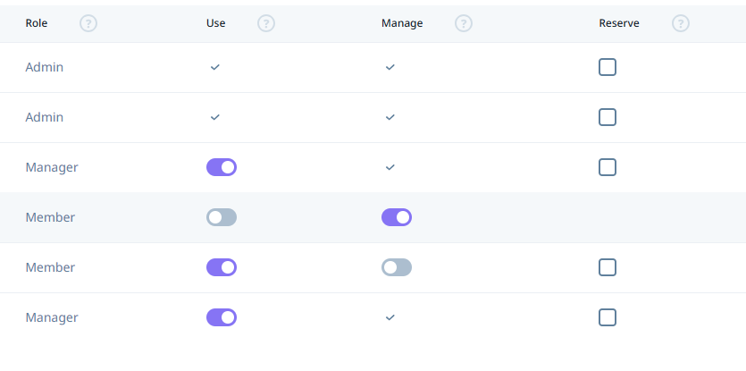
Task: Turn on Manage toggle for the lower Member row
Action: click(397, 267)
